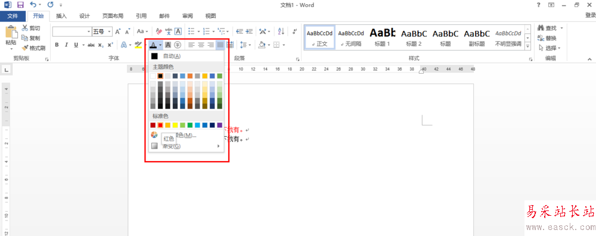Image resolution: width=596 pixels, height=236 pixels.
Task: Apply yellow text highlight color
Action: pos(138,45)
